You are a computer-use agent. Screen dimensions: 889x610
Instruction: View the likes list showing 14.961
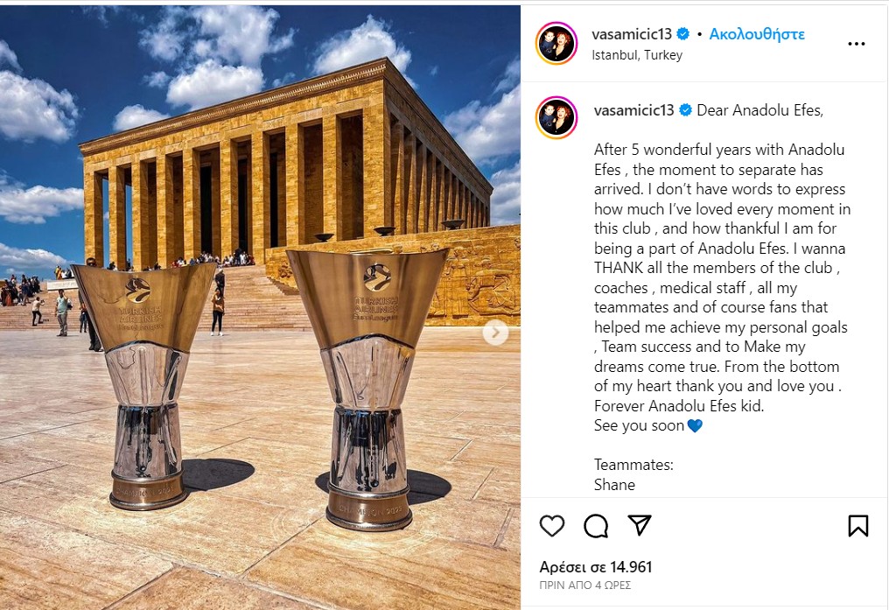[596, 567]
